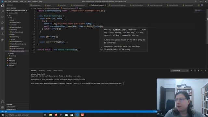Click the split editor icon

(x=202, y=5)
